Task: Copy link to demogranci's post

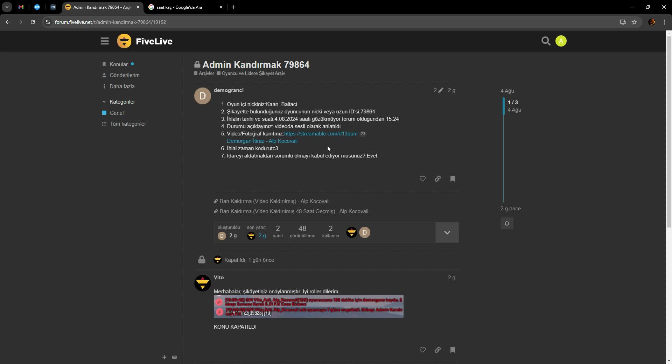Action: [437, 179]
